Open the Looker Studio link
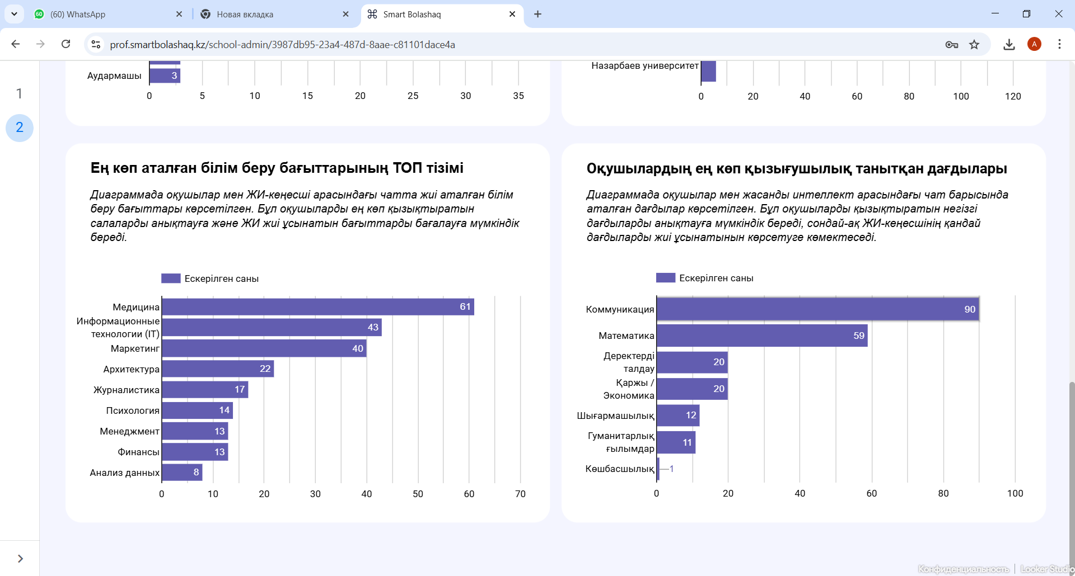The height and width of the screenshot is (576, 1075). tap(1045, 569)
